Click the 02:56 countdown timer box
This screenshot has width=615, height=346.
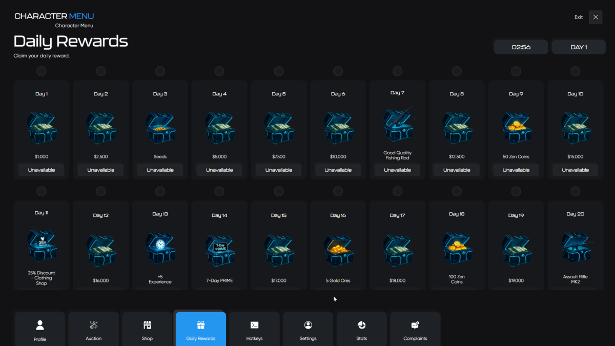pos(521,47)
